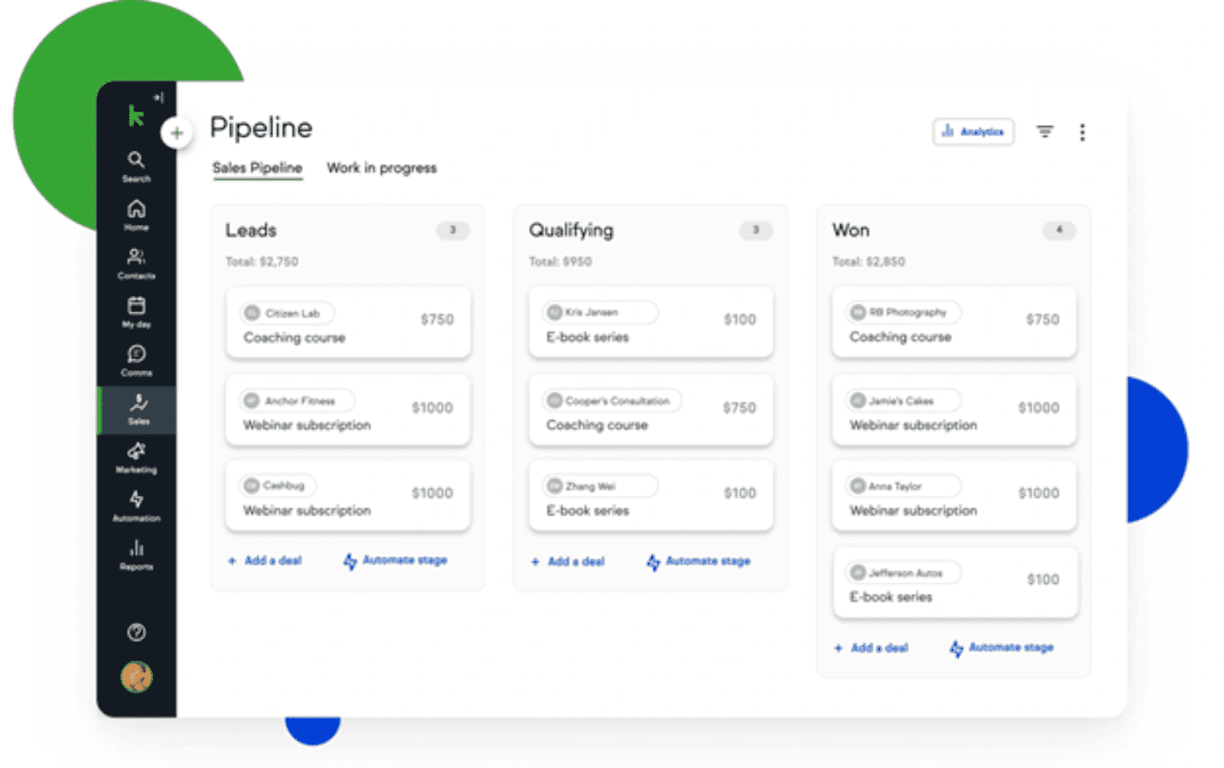1224x768 pixels.
Task: Select Marketing in the sidebar
Action: [136, 457]
